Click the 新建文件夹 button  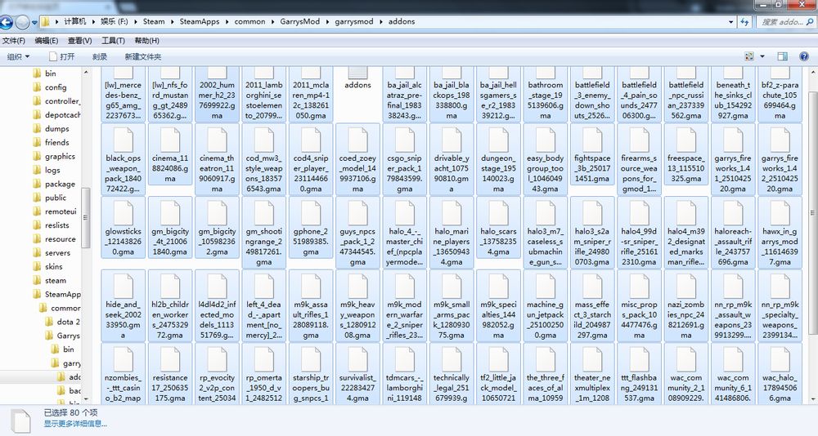(143, 57)
